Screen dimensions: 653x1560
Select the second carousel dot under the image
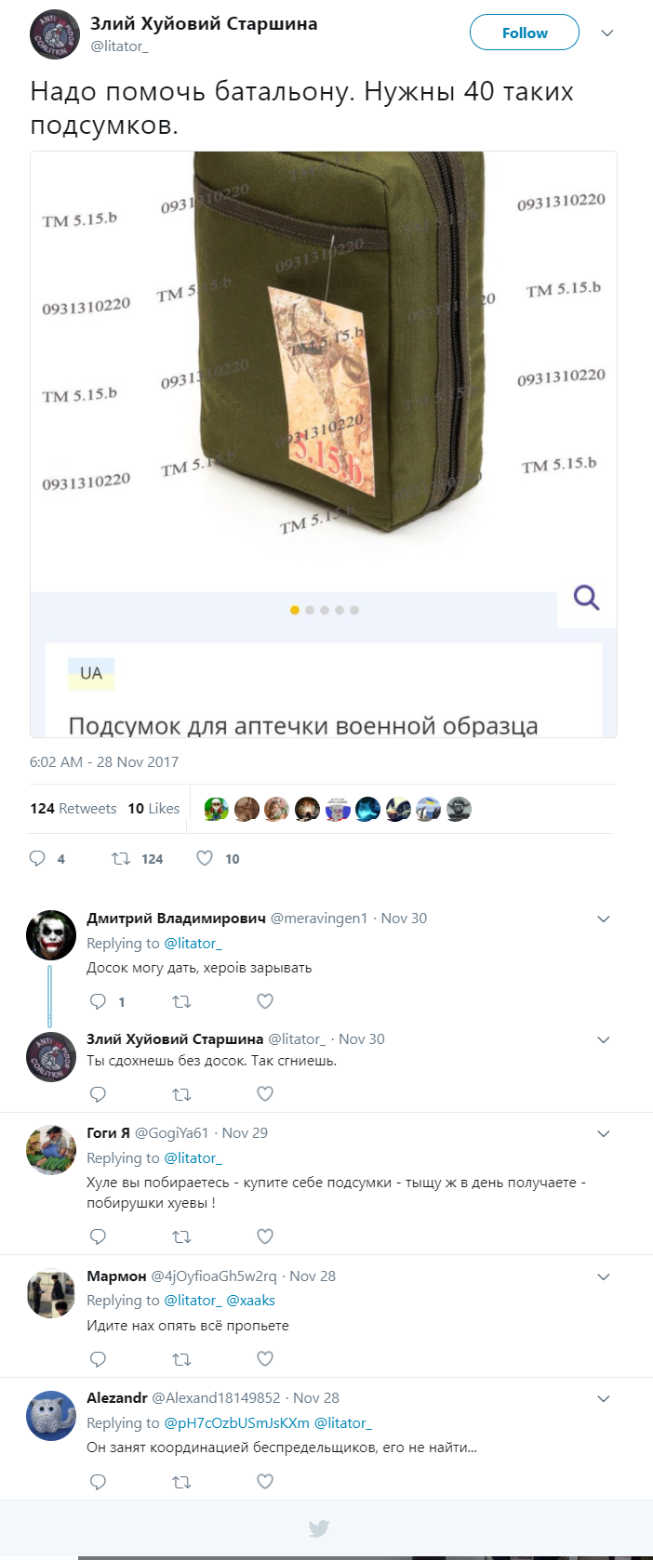pyautogui.click(x=310, y=610)
